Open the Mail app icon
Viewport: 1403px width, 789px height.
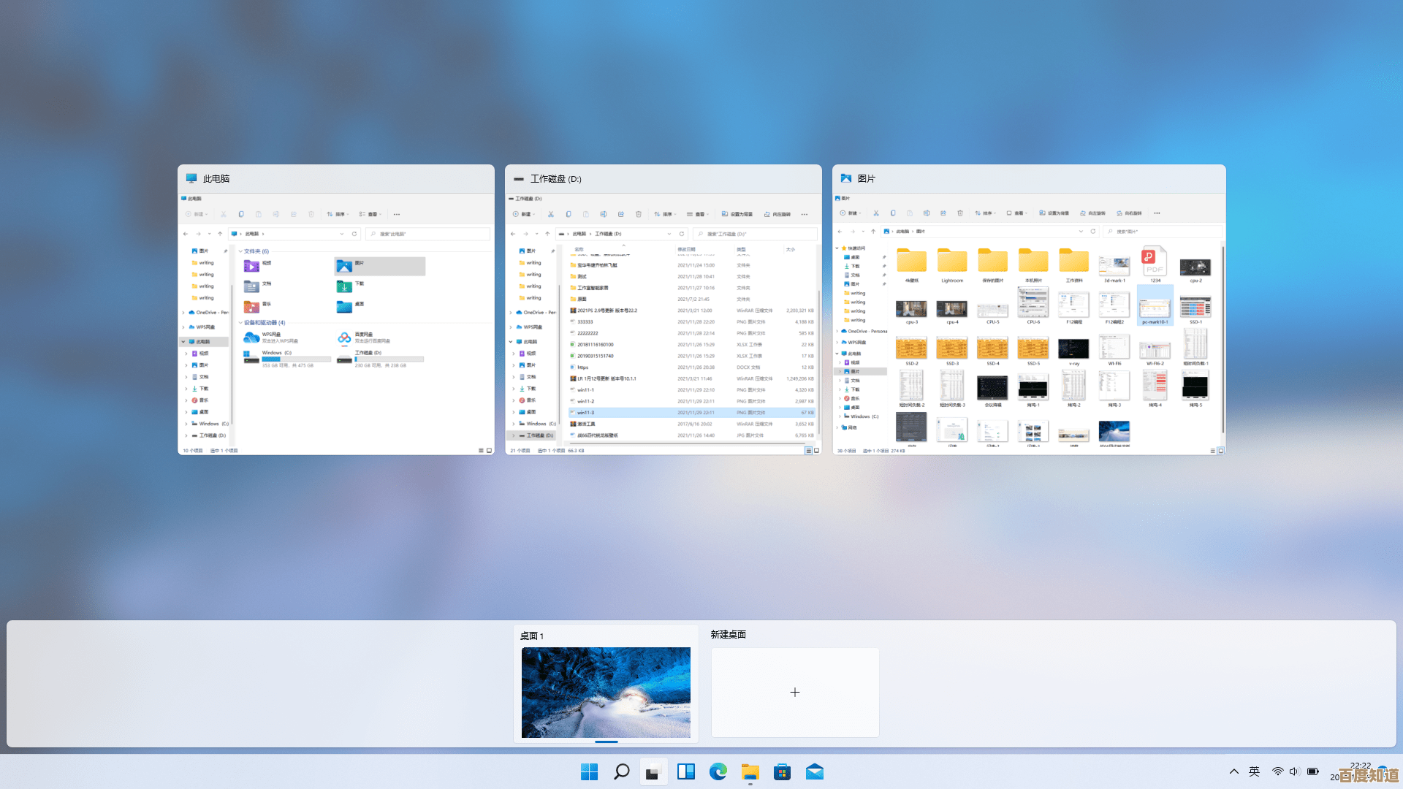coord(815,771)
